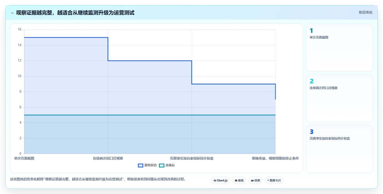Click the description text below the chart
The width and height of the screenshot is (383, 194).
(98, 179)
